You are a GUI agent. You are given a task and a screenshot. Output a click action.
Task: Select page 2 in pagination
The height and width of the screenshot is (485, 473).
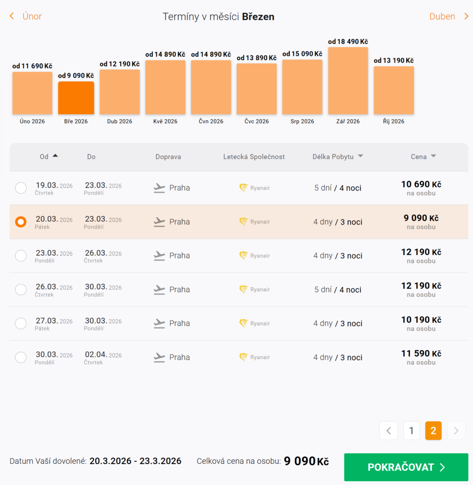pos(433,431)
